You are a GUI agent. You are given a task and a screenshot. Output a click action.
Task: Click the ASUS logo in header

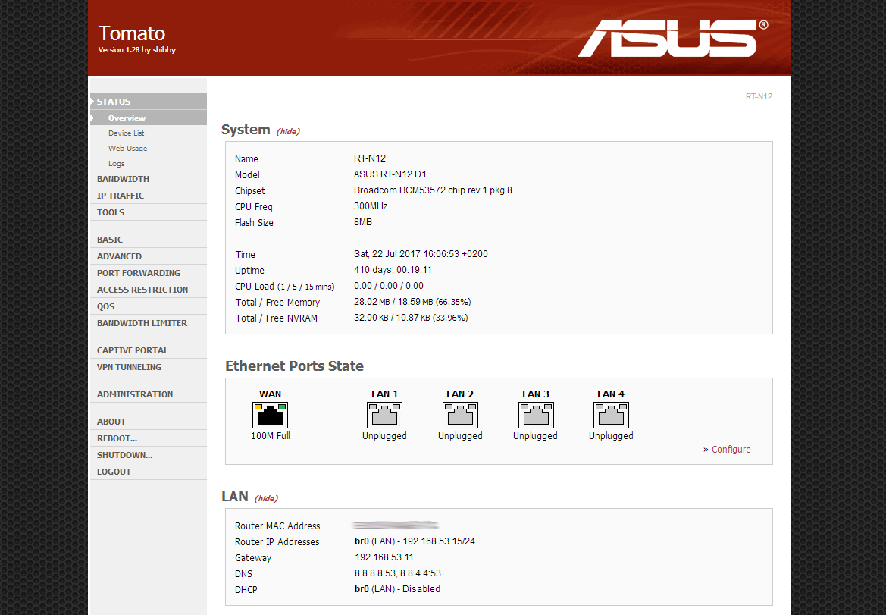[x=672, y=39]
